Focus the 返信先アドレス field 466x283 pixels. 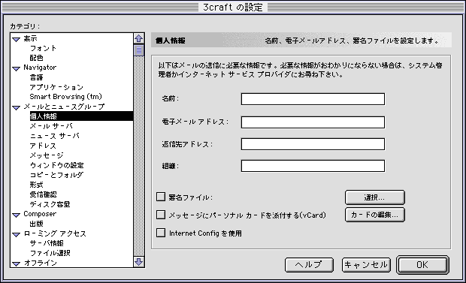pyautogui.click(x=313, y=144)
